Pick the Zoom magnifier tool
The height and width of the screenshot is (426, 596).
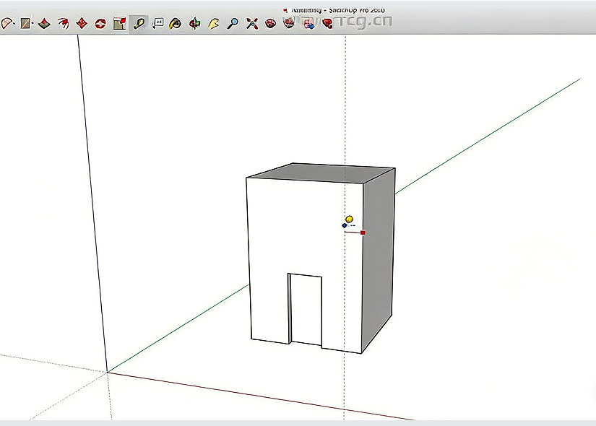pyautogui.click(x=231, y=22)
